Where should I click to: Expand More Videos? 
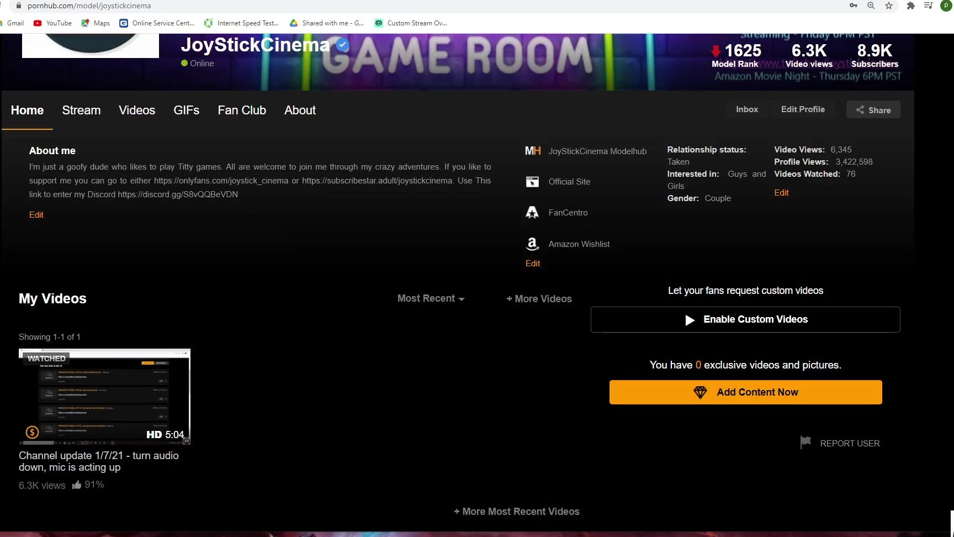[539, 299]
